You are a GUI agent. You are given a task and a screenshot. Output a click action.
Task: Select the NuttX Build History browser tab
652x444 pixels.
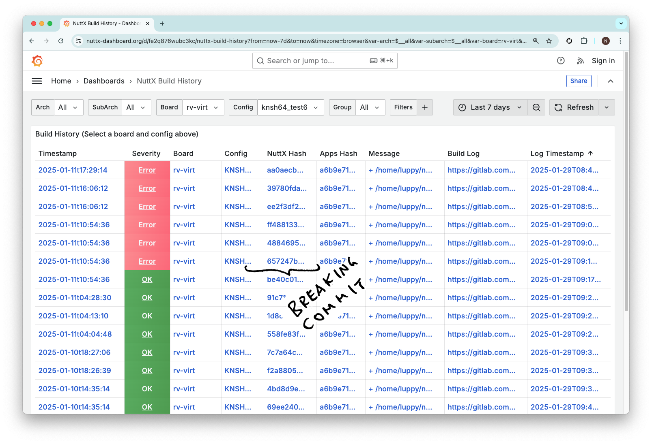(x=107, y=23)
